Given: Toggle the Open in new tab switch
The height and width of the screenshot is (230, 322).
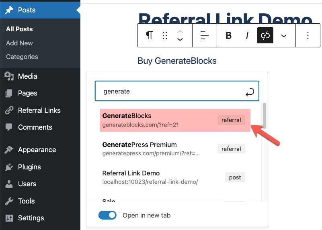Looking at the screenshot, I should [107, 216].
